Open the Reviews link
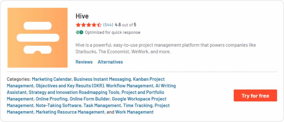Screen dimensions: 284x122 84,62
